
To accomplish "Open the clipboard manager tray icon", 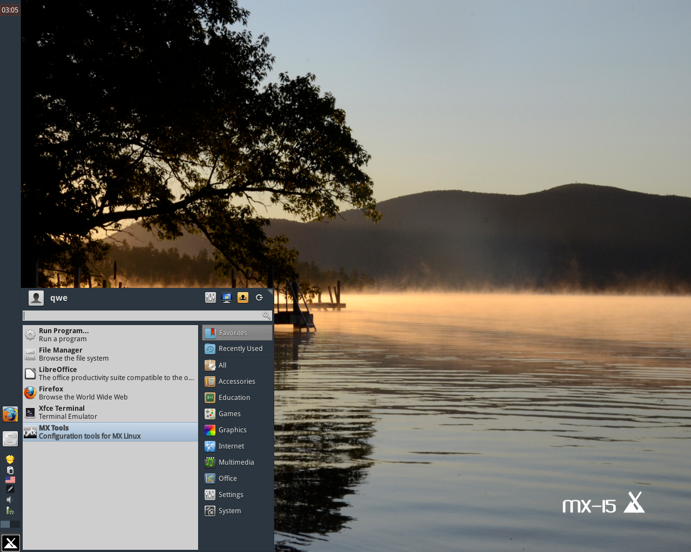I will pos(10,470).
